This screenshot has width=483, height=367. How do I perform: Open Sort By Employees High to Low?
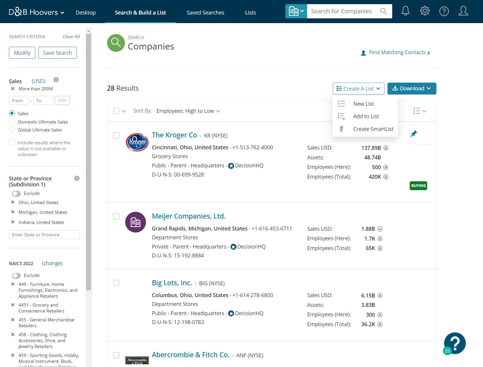[188, 111]
